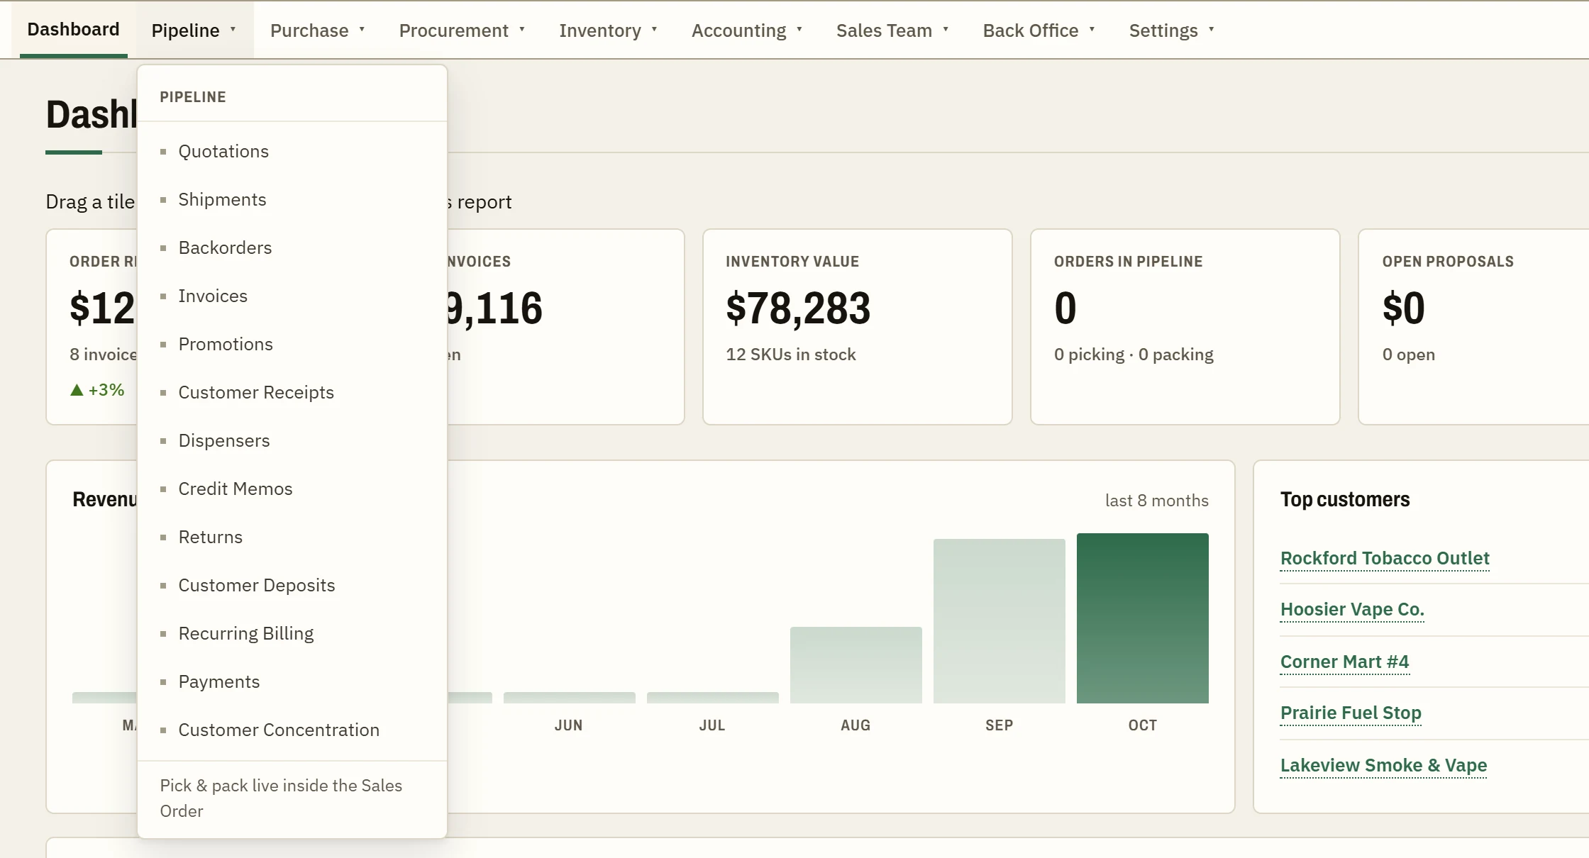Collapse the Pipeline dropdown menu
This screenshot has height=858, width=1589.
[x=194, y=30]
